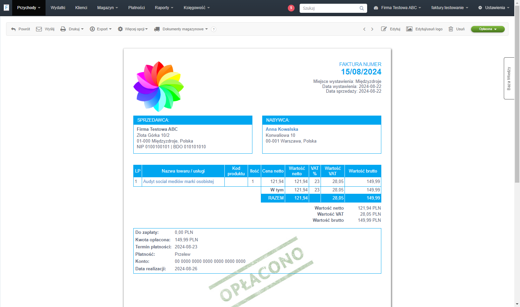Click the account number 00 0000 0000 text

(210, 262)
